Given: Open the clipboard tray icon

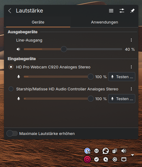Looking at the screenshot, I should [115, 151].
